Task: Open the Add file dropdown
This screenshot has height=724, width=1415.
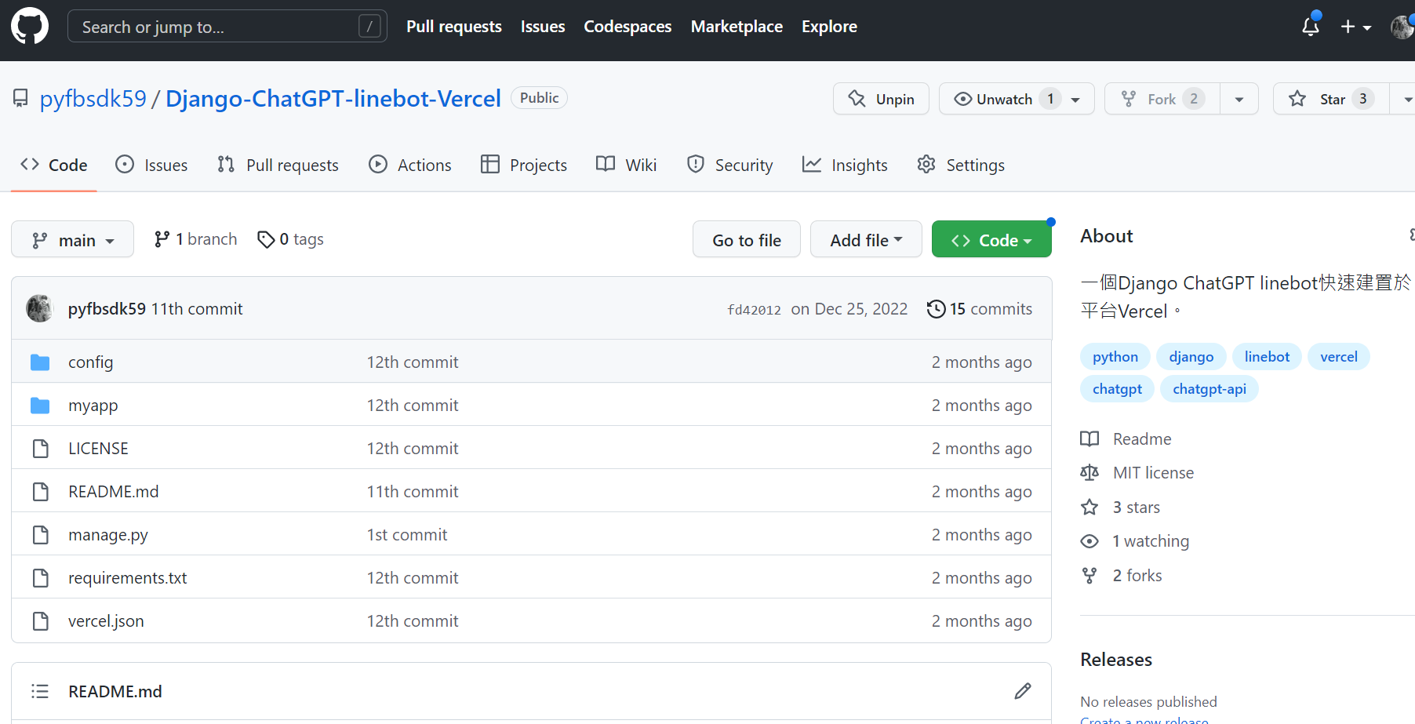Action: coord(866,239)
